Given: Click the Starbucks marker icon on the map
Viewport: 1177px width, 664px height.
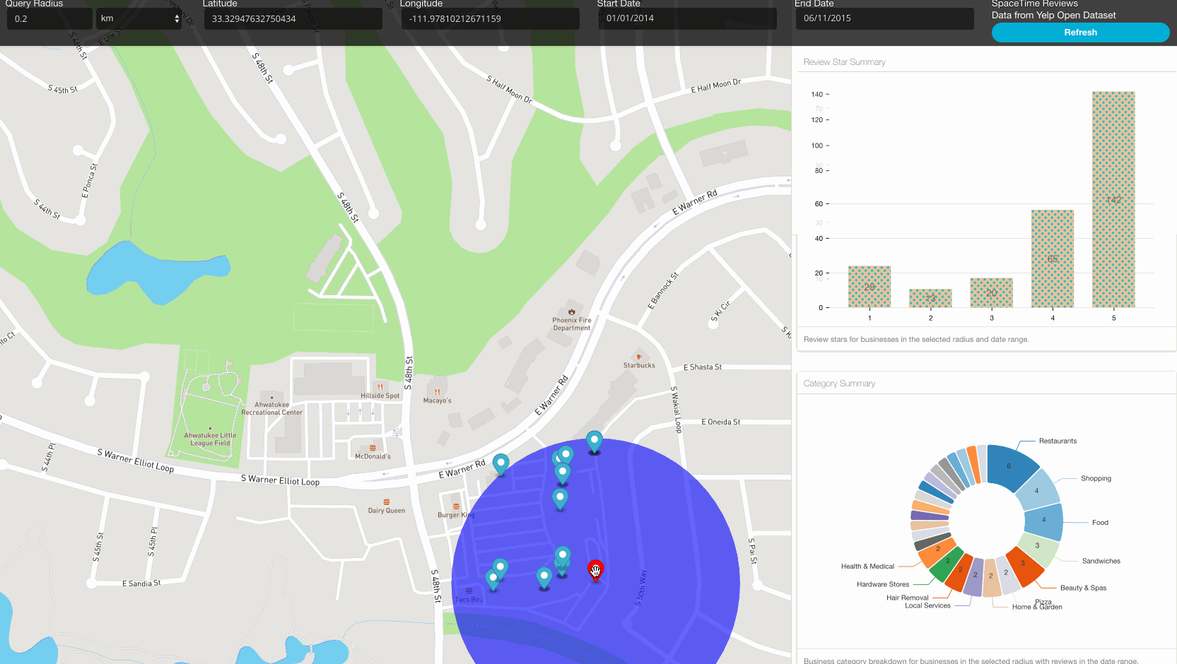Looking at the screenshot, I should click(x=638, y=357).
